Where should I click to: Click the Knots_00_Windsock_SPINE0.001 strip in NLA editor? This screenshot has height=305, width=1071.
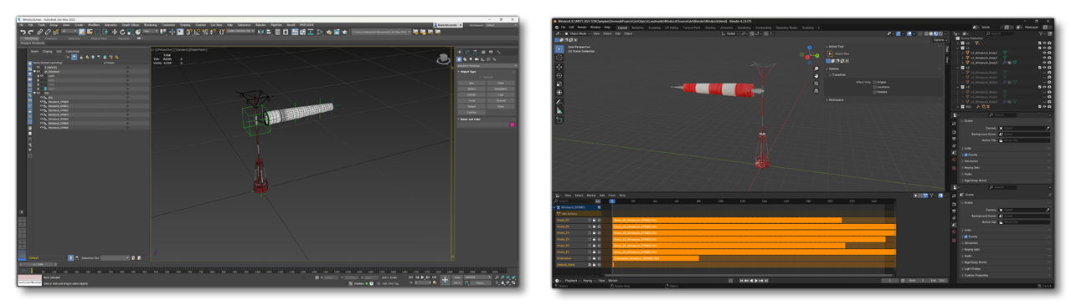click(x=727, y=220)
